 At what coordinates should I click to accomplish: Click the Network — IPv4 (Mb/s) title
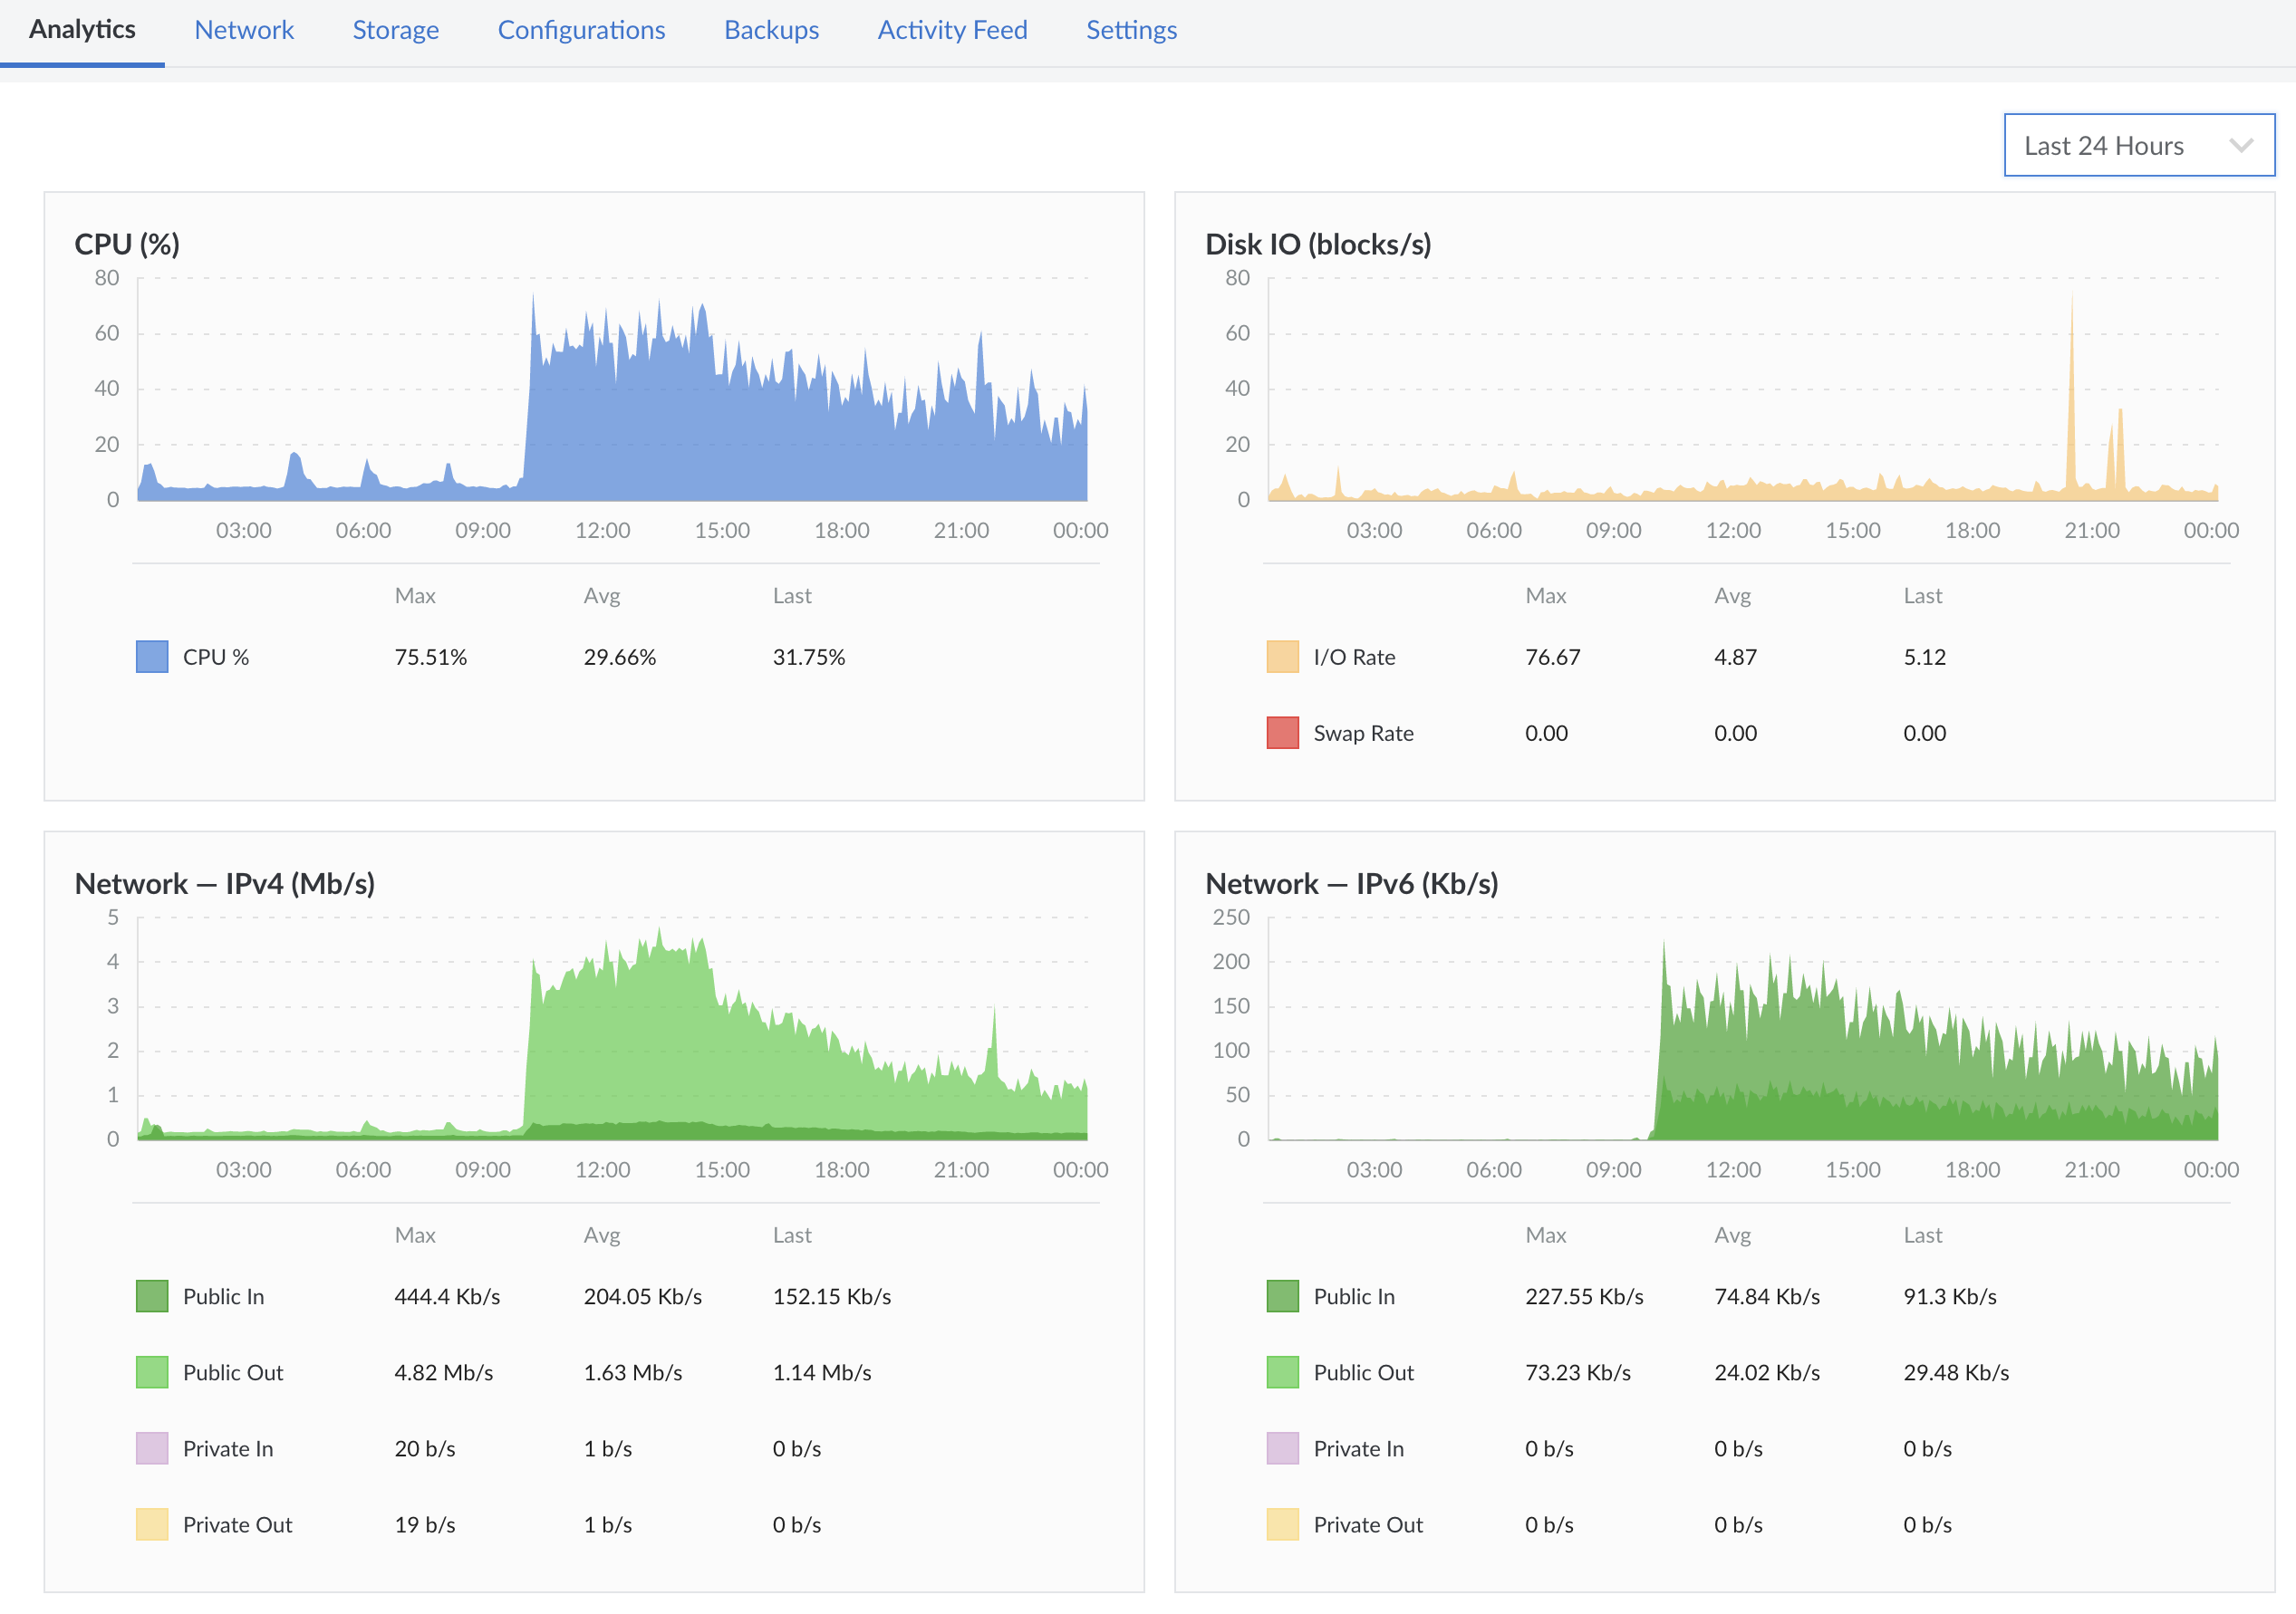coord(225,883)
